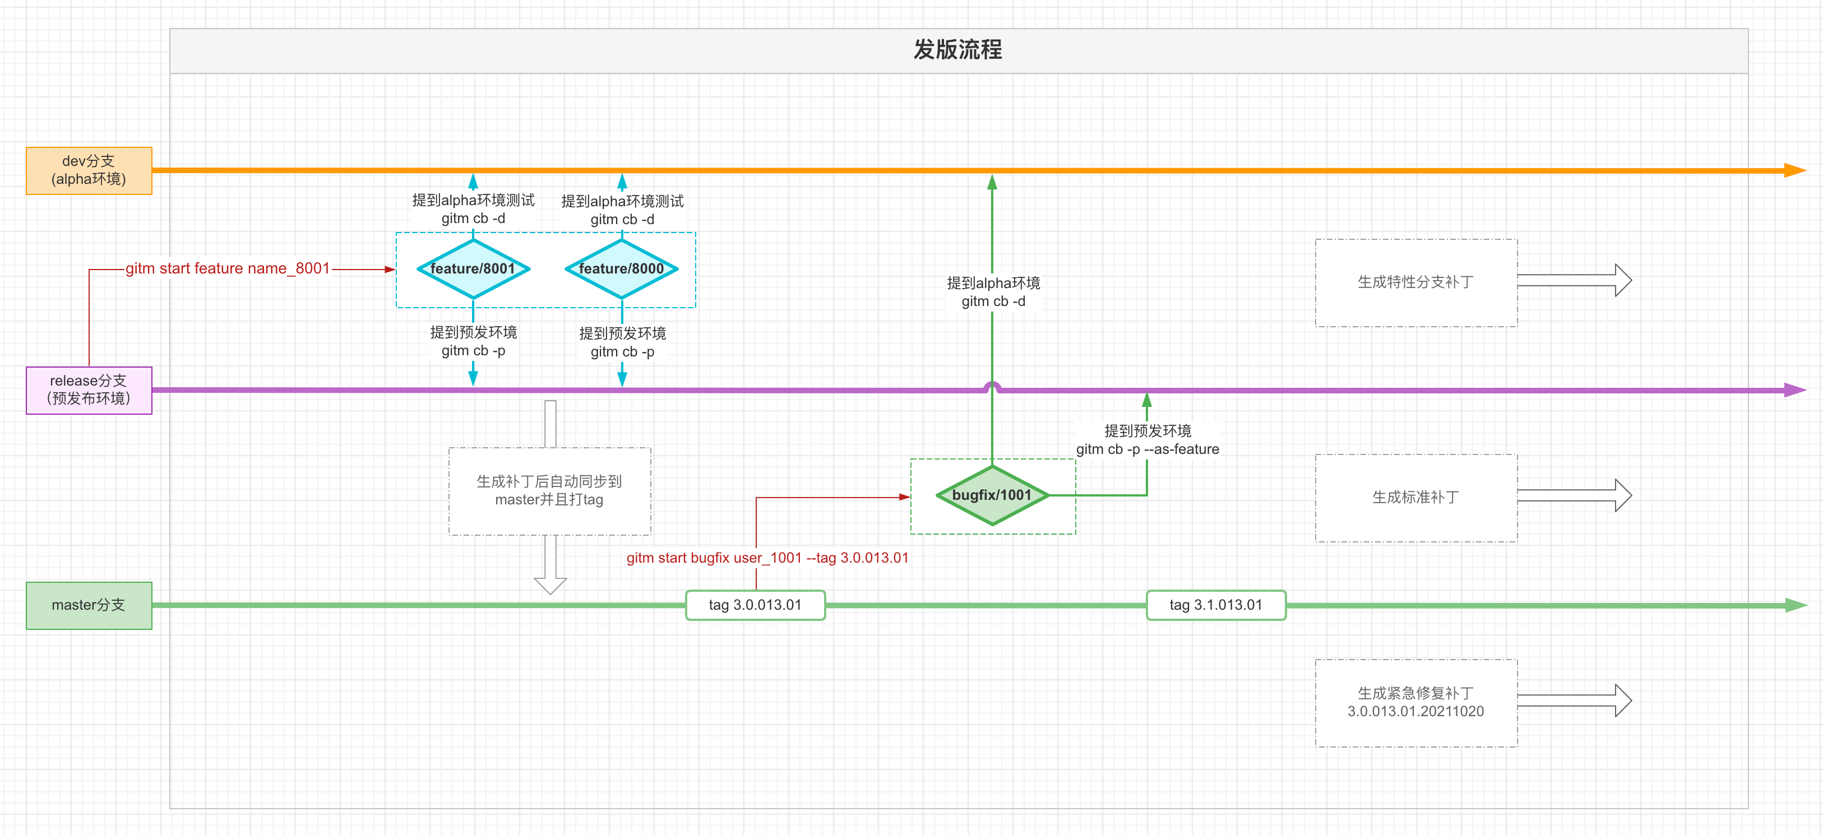Screen dimensions: 1823x835
Task: Select the 生成补丁后自动同步到master dashed box
Action: 549,490
